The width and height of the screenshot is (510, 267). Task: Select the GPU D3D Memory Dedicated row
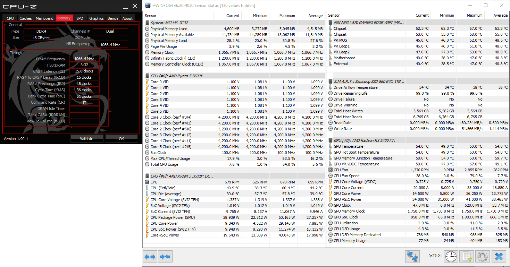click(x=418, y=235)
